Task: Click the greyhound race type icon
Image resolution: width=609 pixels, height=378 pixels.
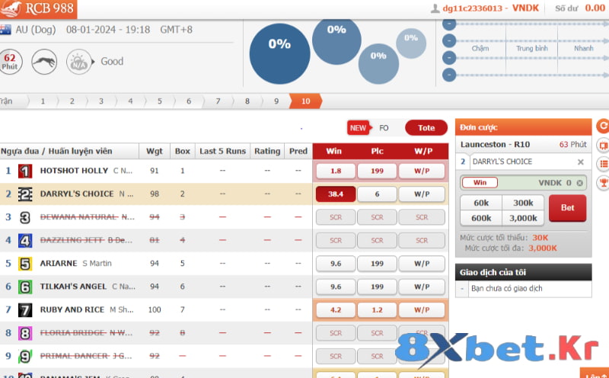Action: pyautogui.click(x=44, y=61)
